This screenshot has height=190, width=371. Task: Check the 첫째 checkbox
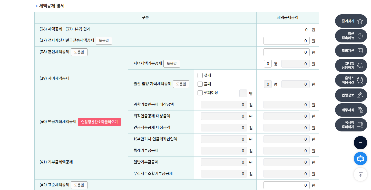[x=200, y=75]
